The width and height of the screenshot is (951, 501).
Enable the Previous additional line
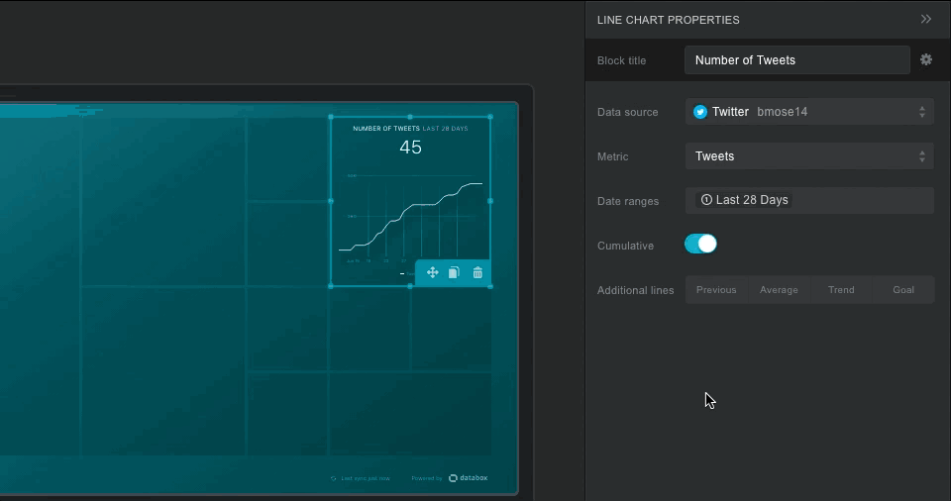tap(716, 290)
